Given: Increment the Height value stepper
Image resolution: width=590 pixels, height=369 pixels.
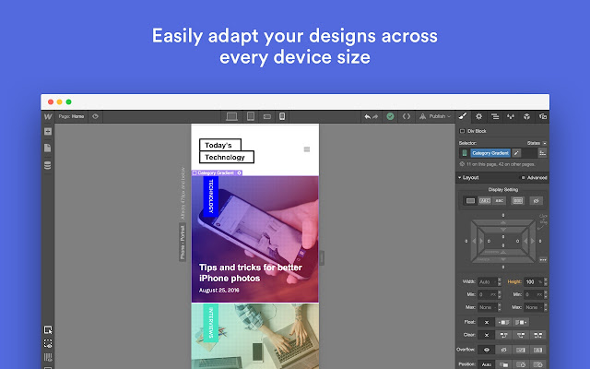Looking at the screenshot, I should coord(546,280).
